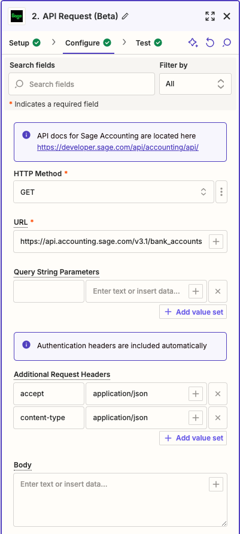Switch to the Test tab
This screenshot has height=534, width=240.
148,43
